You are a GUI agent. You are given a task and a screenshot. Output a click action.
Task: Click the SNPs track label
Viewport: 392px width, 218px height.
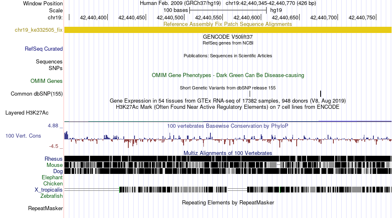[x=56, y=68]
